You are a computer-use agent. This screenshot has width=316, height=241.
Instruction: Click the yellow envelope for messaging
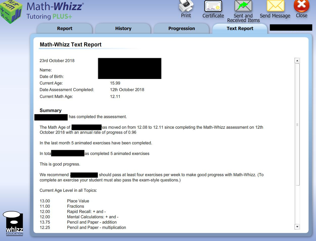[275, 6]
